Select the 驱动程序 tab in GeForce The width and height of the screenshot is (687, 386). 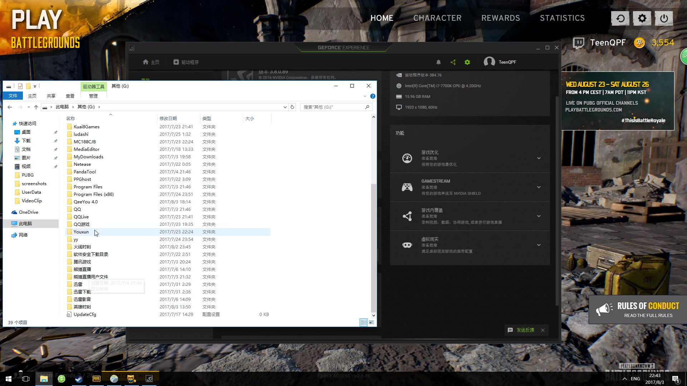[186, 62]
